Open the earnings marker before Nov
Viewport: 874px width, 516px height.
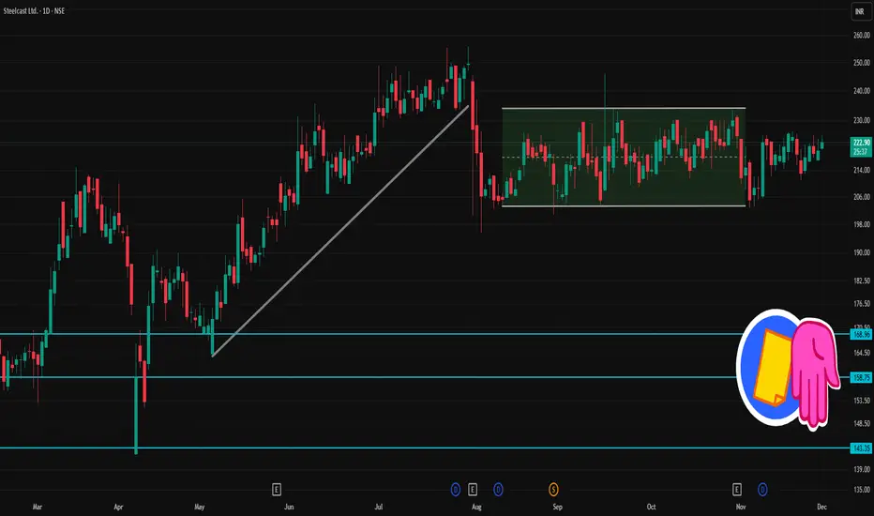coord(737,490)
